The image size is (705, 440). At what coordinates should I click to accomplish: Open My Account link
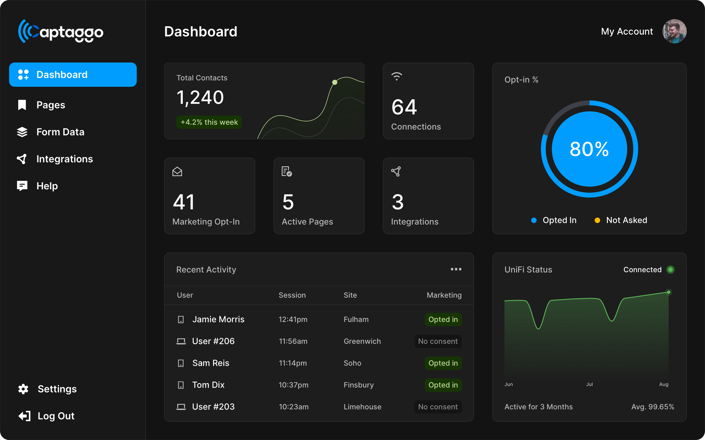coord(627,31)
